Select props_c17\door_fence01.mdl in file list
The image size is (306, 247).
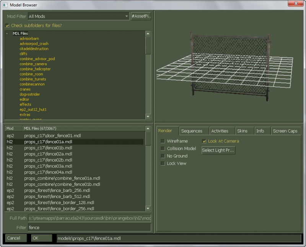75,136
